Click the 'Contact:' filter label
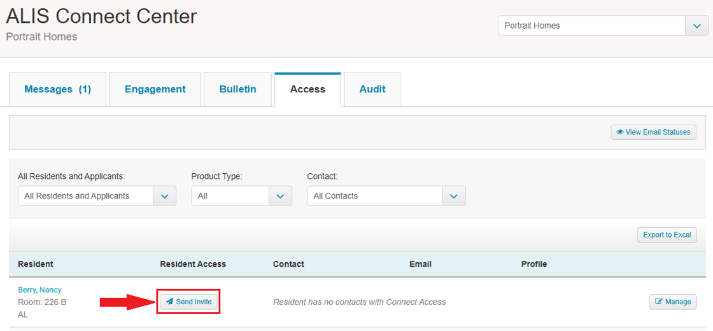The height and width of the screenshot is (331, 713). (322, 176)
